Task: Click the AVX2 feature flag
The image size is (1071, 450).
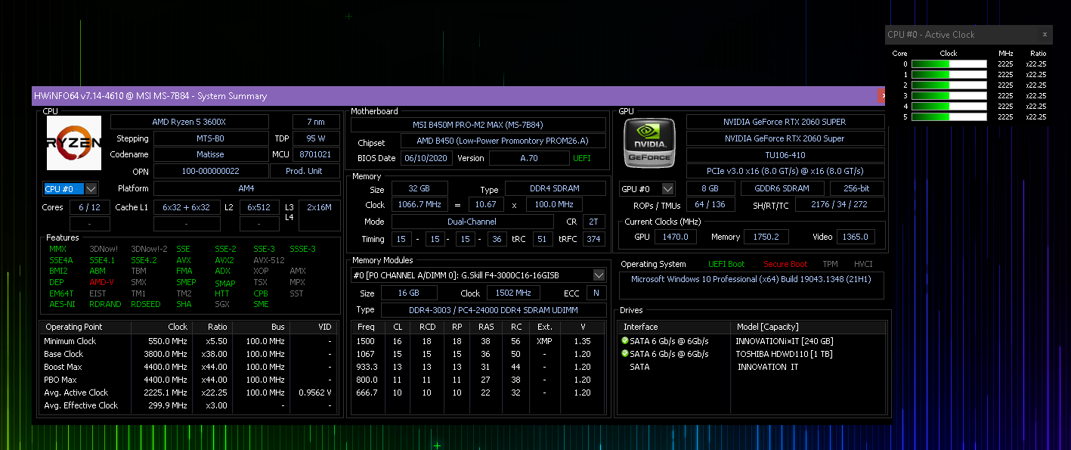Action: click(x=224, y=260)
